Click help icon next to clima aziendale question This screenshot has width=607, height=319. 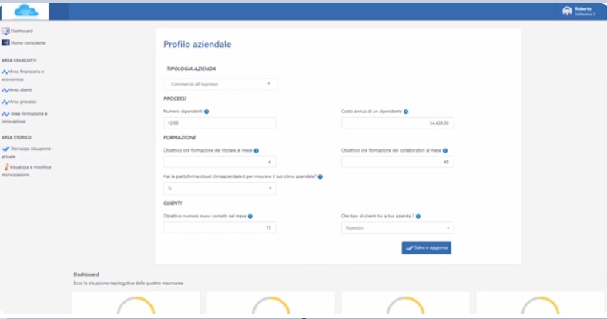(320, 176)
